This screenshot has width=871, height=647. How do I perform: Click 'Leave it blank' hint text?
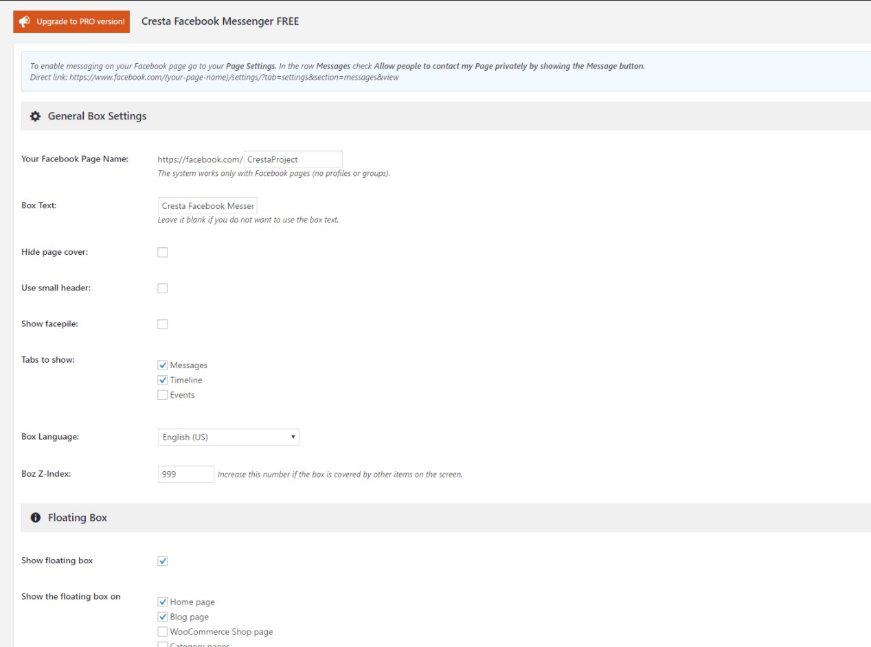249,220
